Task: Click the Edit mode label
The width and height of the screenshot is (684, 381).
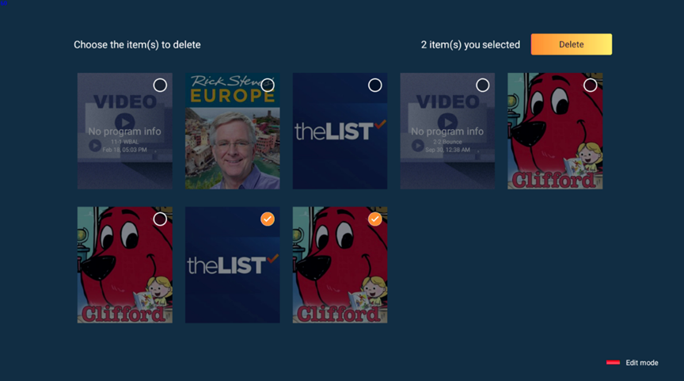Action: (x=642, y=363)
